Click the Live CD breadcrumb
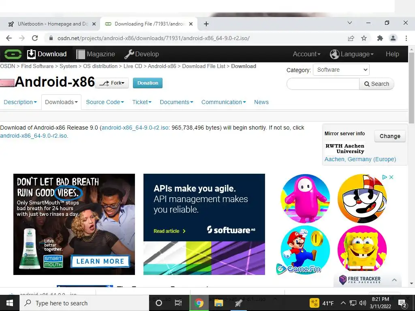415x311 pixels. pos(133,66)
